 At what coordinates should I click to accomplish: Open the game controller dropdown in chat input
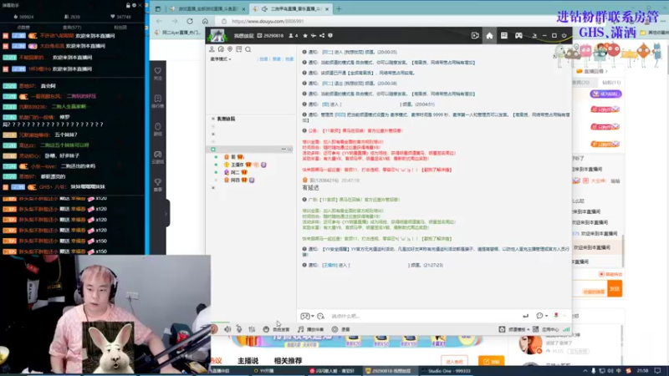tap(307, 316)
